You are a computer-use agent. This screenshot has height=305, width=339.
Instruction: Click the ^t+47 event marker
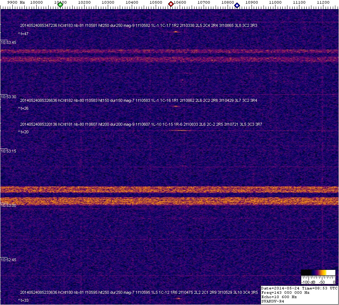pyautogui.click(x=23, y=34)
